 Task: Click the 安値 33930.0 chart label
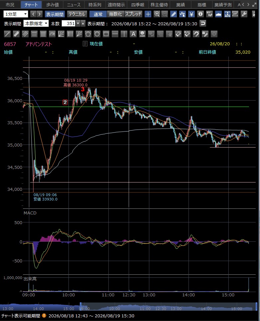45,199
